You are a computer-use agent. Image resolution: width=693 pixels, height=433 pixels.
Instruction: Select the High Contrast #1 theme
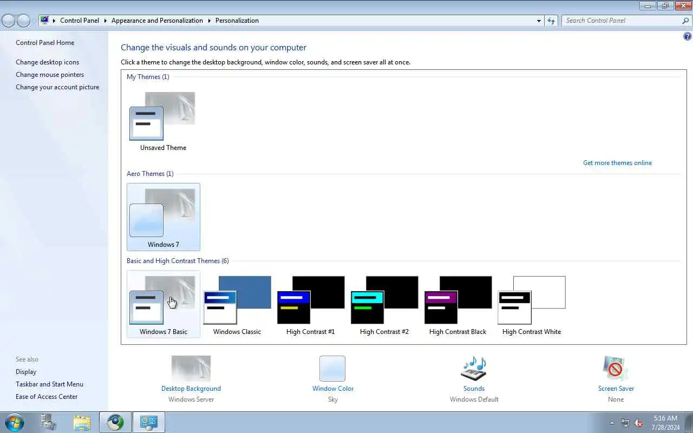(310, 304)
